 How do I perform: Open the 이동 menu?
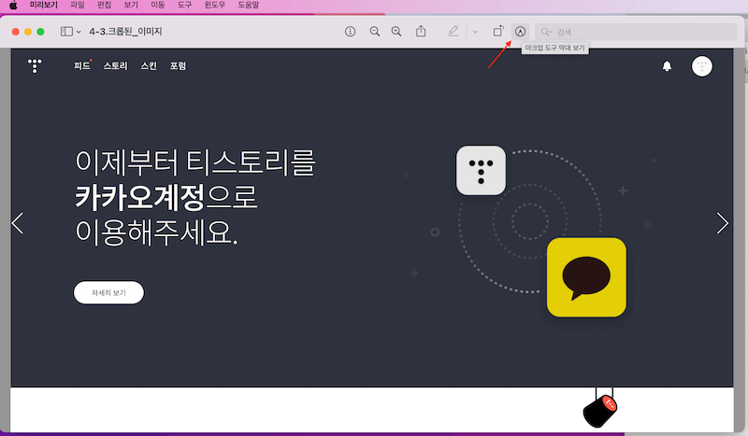pos(157,5)
